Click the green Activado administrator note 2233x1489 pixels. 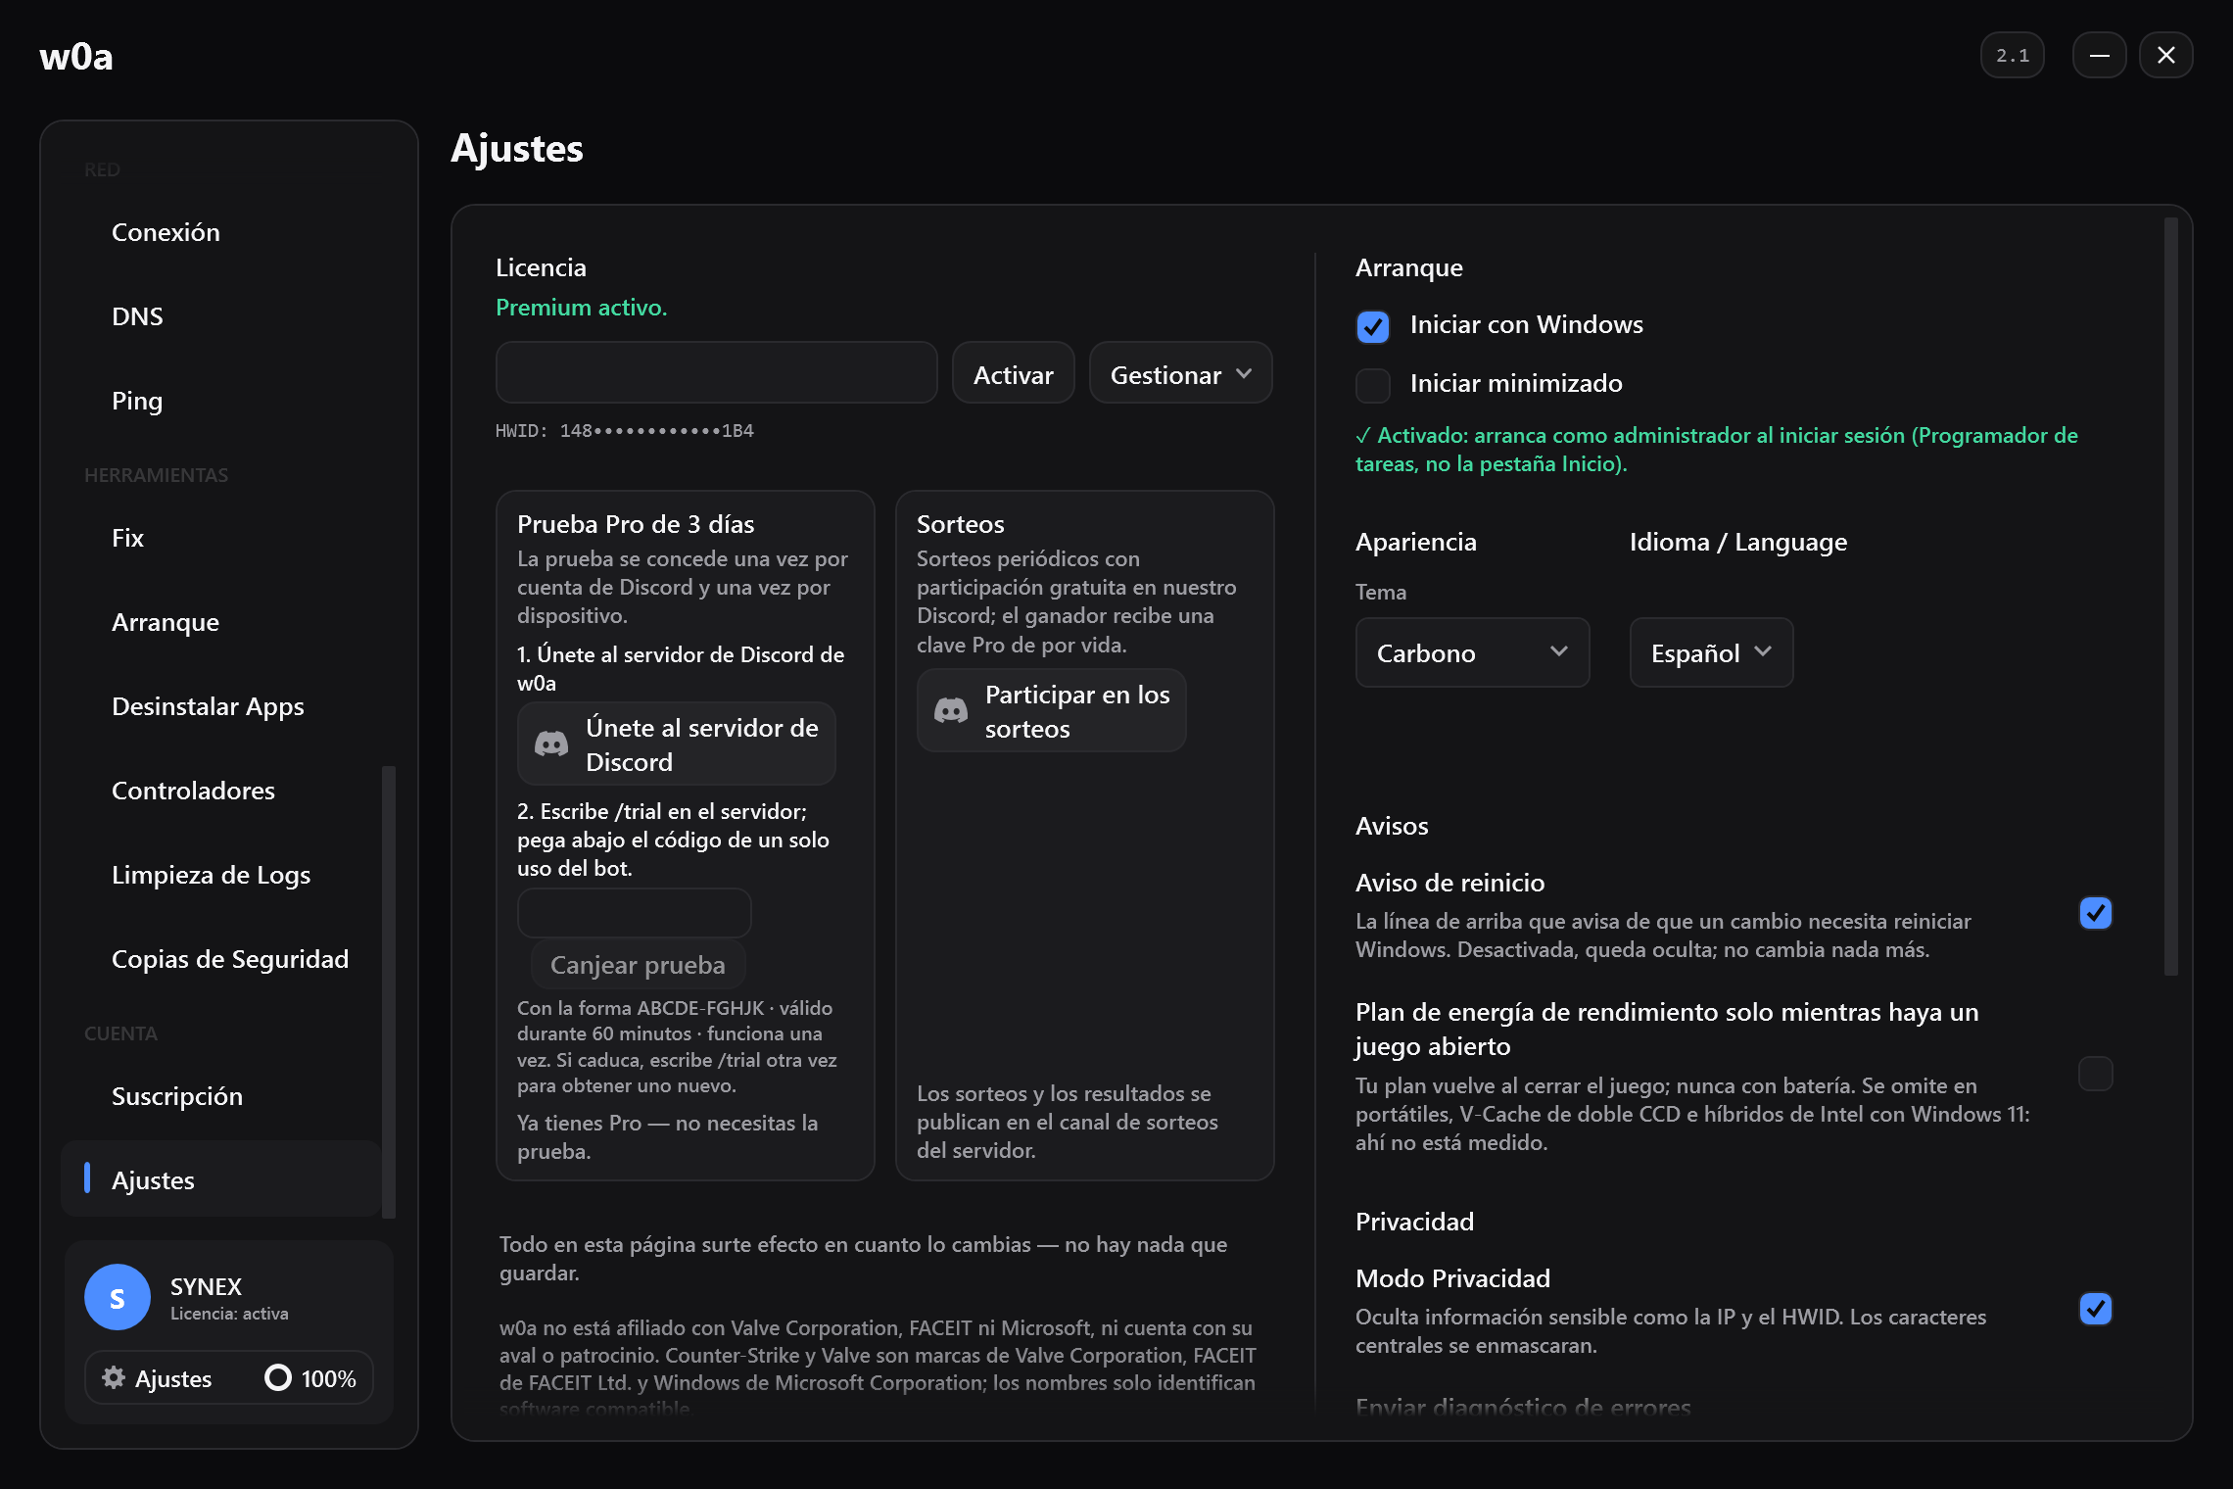1717,450
